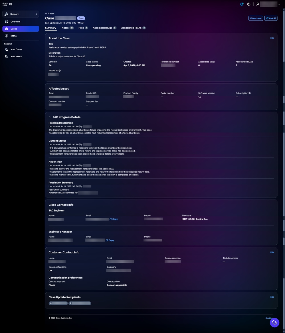
Task: Click the Support wrench icon
Action: [6, 14]
